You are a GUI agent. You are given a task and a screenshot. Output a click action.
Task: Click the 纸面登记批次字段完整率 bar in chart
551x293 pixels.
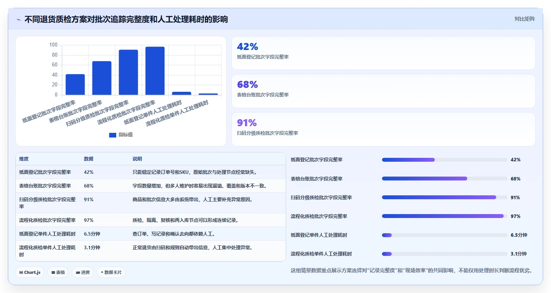[75, 84]
